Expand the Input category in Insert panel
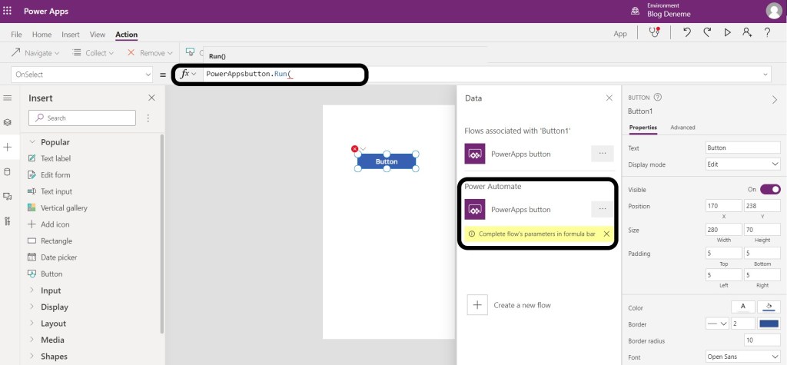This screenshot has height=365, width=787. [51, 290]
